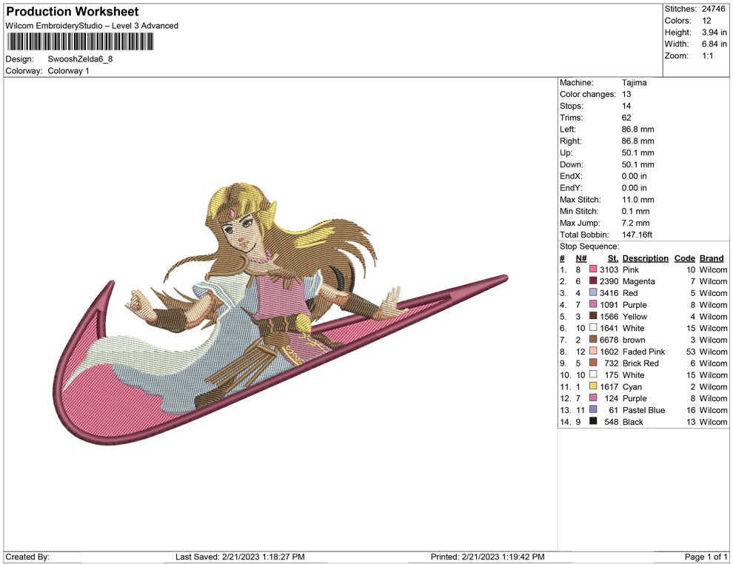This screenshot has height=564, width=733.
Task: Click the Production Worksheet title
Action: (x=73, y=12)
